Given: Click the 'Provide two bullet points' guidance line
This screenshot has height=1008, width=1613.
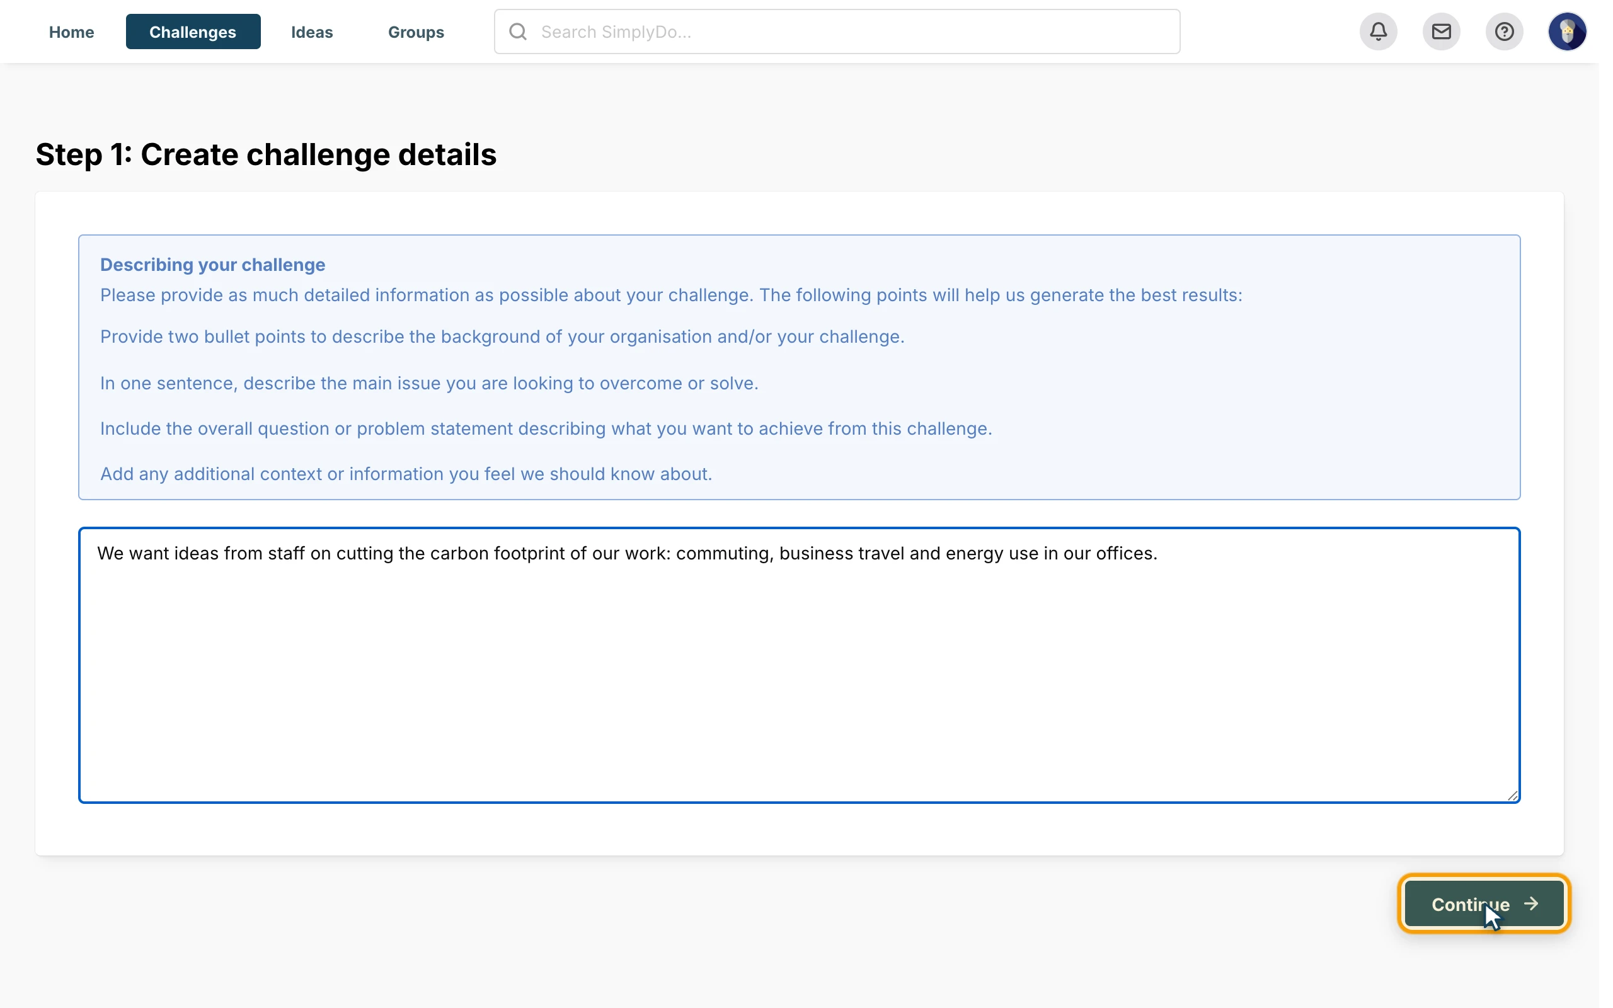Looking at the screenshot, I should (x=503, y=336).
